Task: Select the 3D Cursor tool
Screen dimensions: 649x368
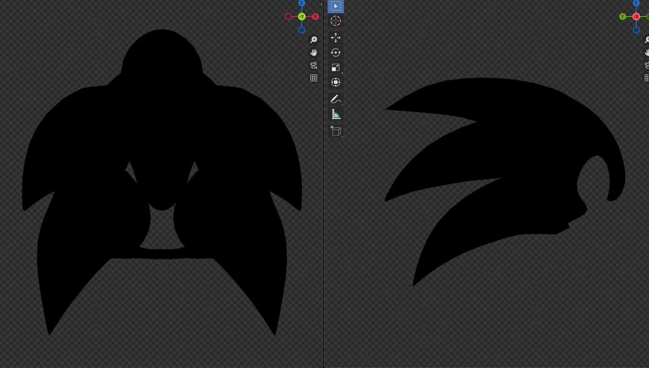Action: pyautogui.click(x=336, y=21)
